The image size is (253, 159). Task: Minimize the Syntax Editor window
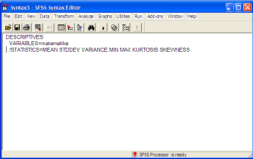(x=229, y=7)
